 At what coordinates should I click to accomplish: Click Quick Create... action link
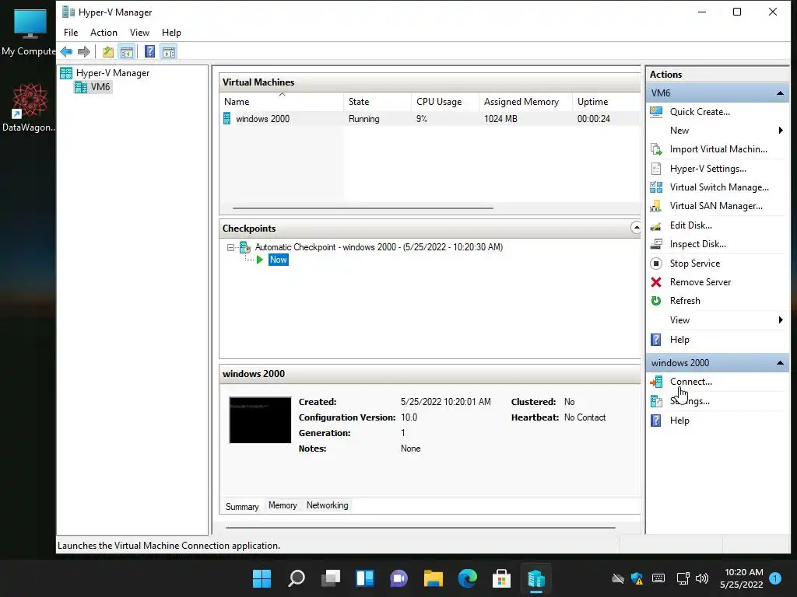tap(700, 112)
